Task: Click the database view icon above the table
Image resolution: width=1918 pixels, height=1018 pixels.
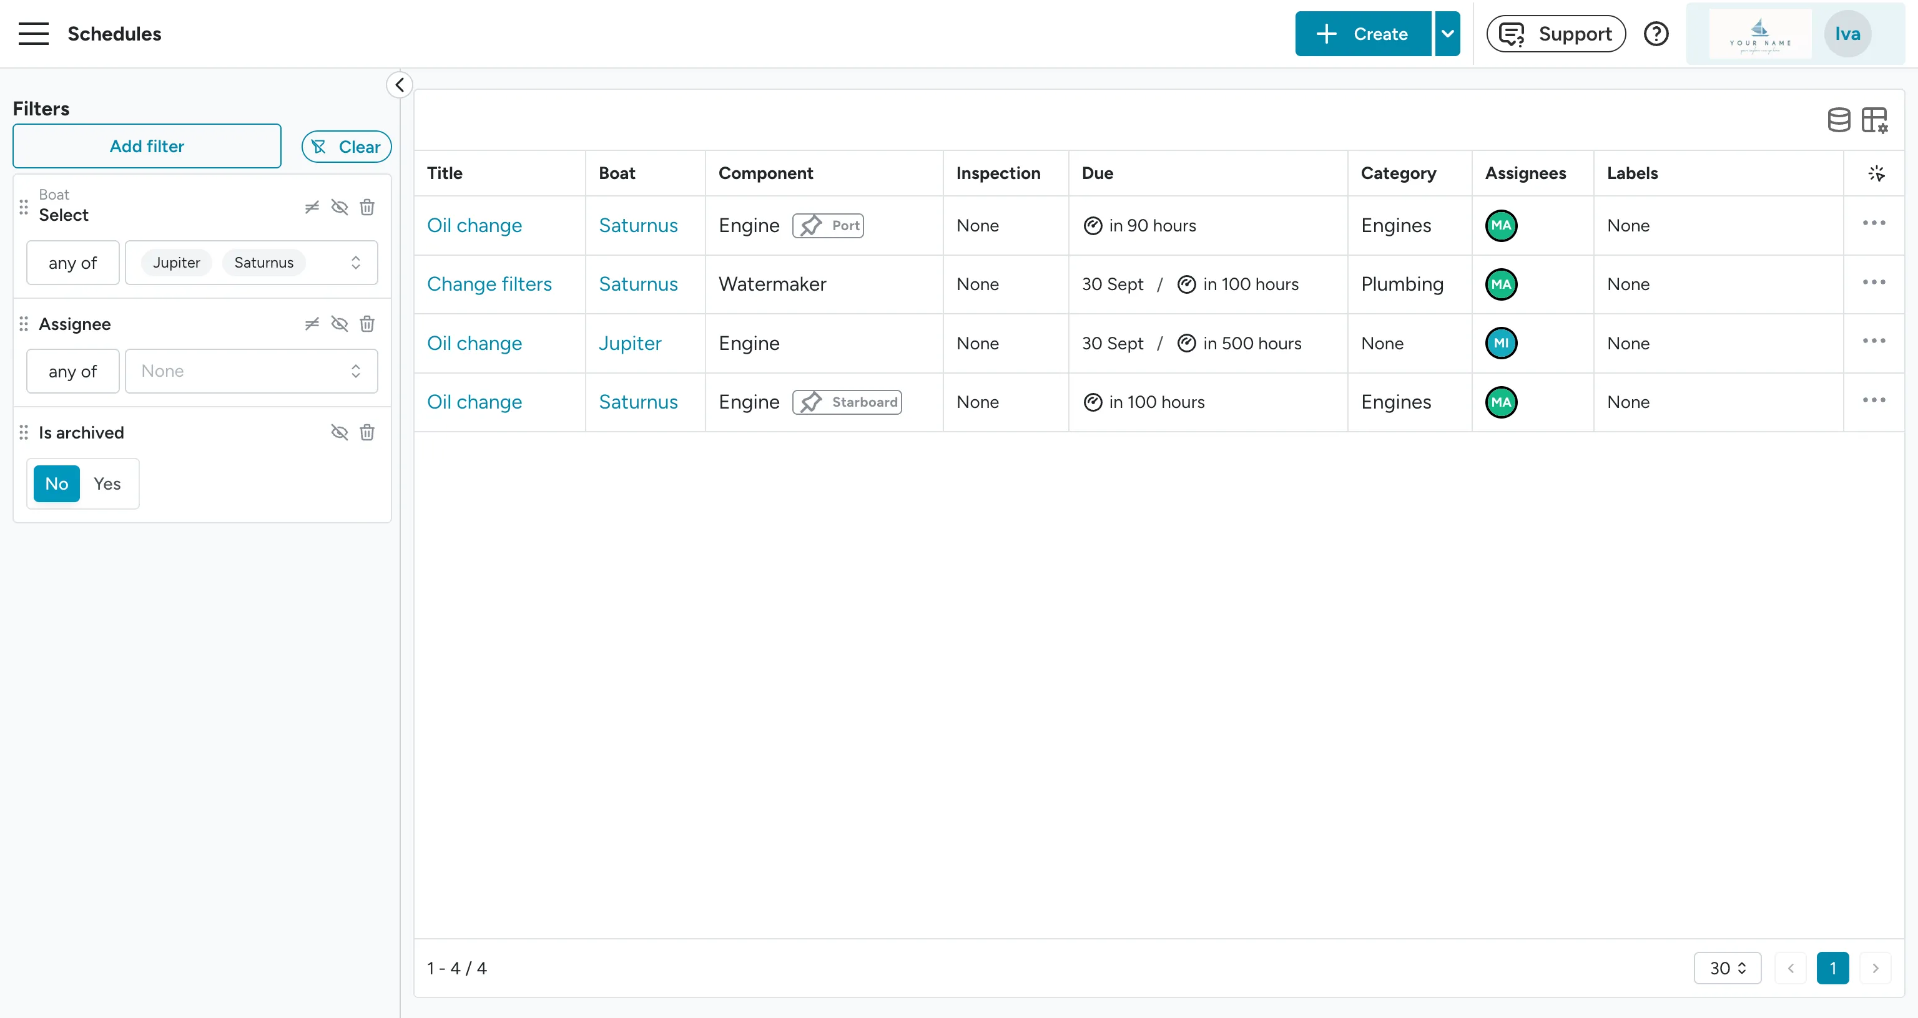Action: pos(1838,120)
